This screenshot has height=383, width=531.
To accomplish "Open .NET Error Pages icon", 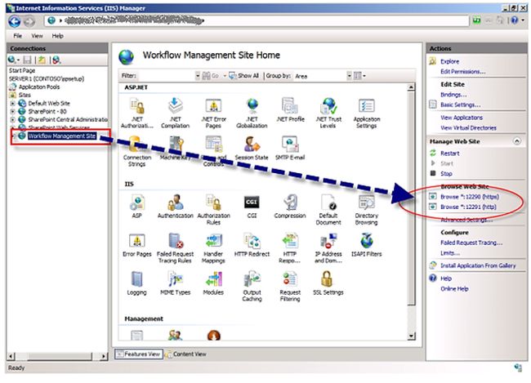I will [213, 113].
